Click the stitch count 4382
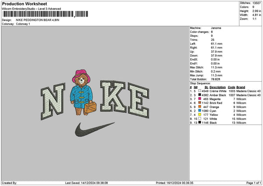 (x=205, y=95)
